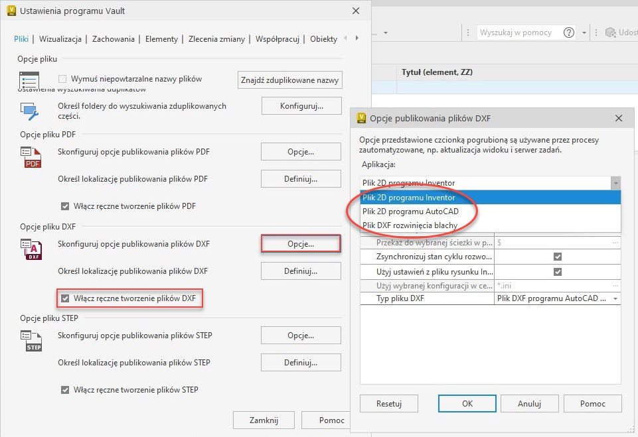
Task: Switch to the Wizualizacja tab
Action: (60, 39)
